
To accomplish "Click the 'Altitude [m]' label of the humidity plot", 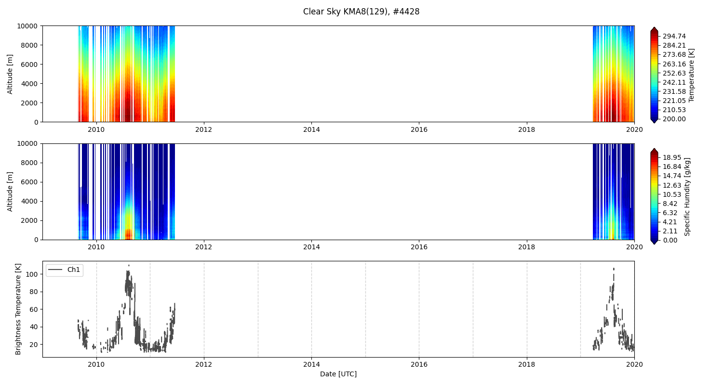I will click(x=10, y=192).
